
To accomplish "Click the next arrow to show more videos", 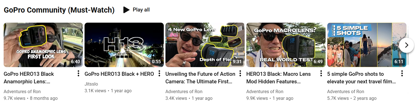I will [x=406, y=45].
